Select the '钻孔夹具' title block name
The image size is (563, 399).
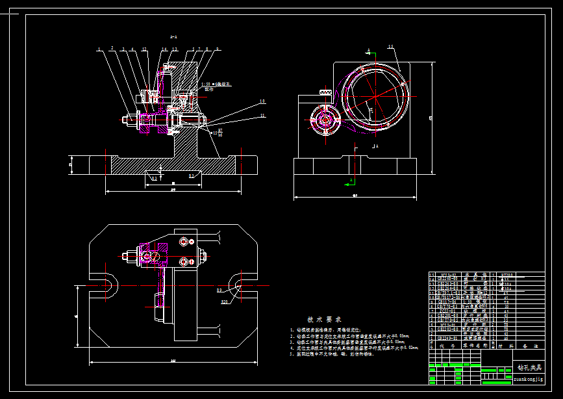coord(529,367)
